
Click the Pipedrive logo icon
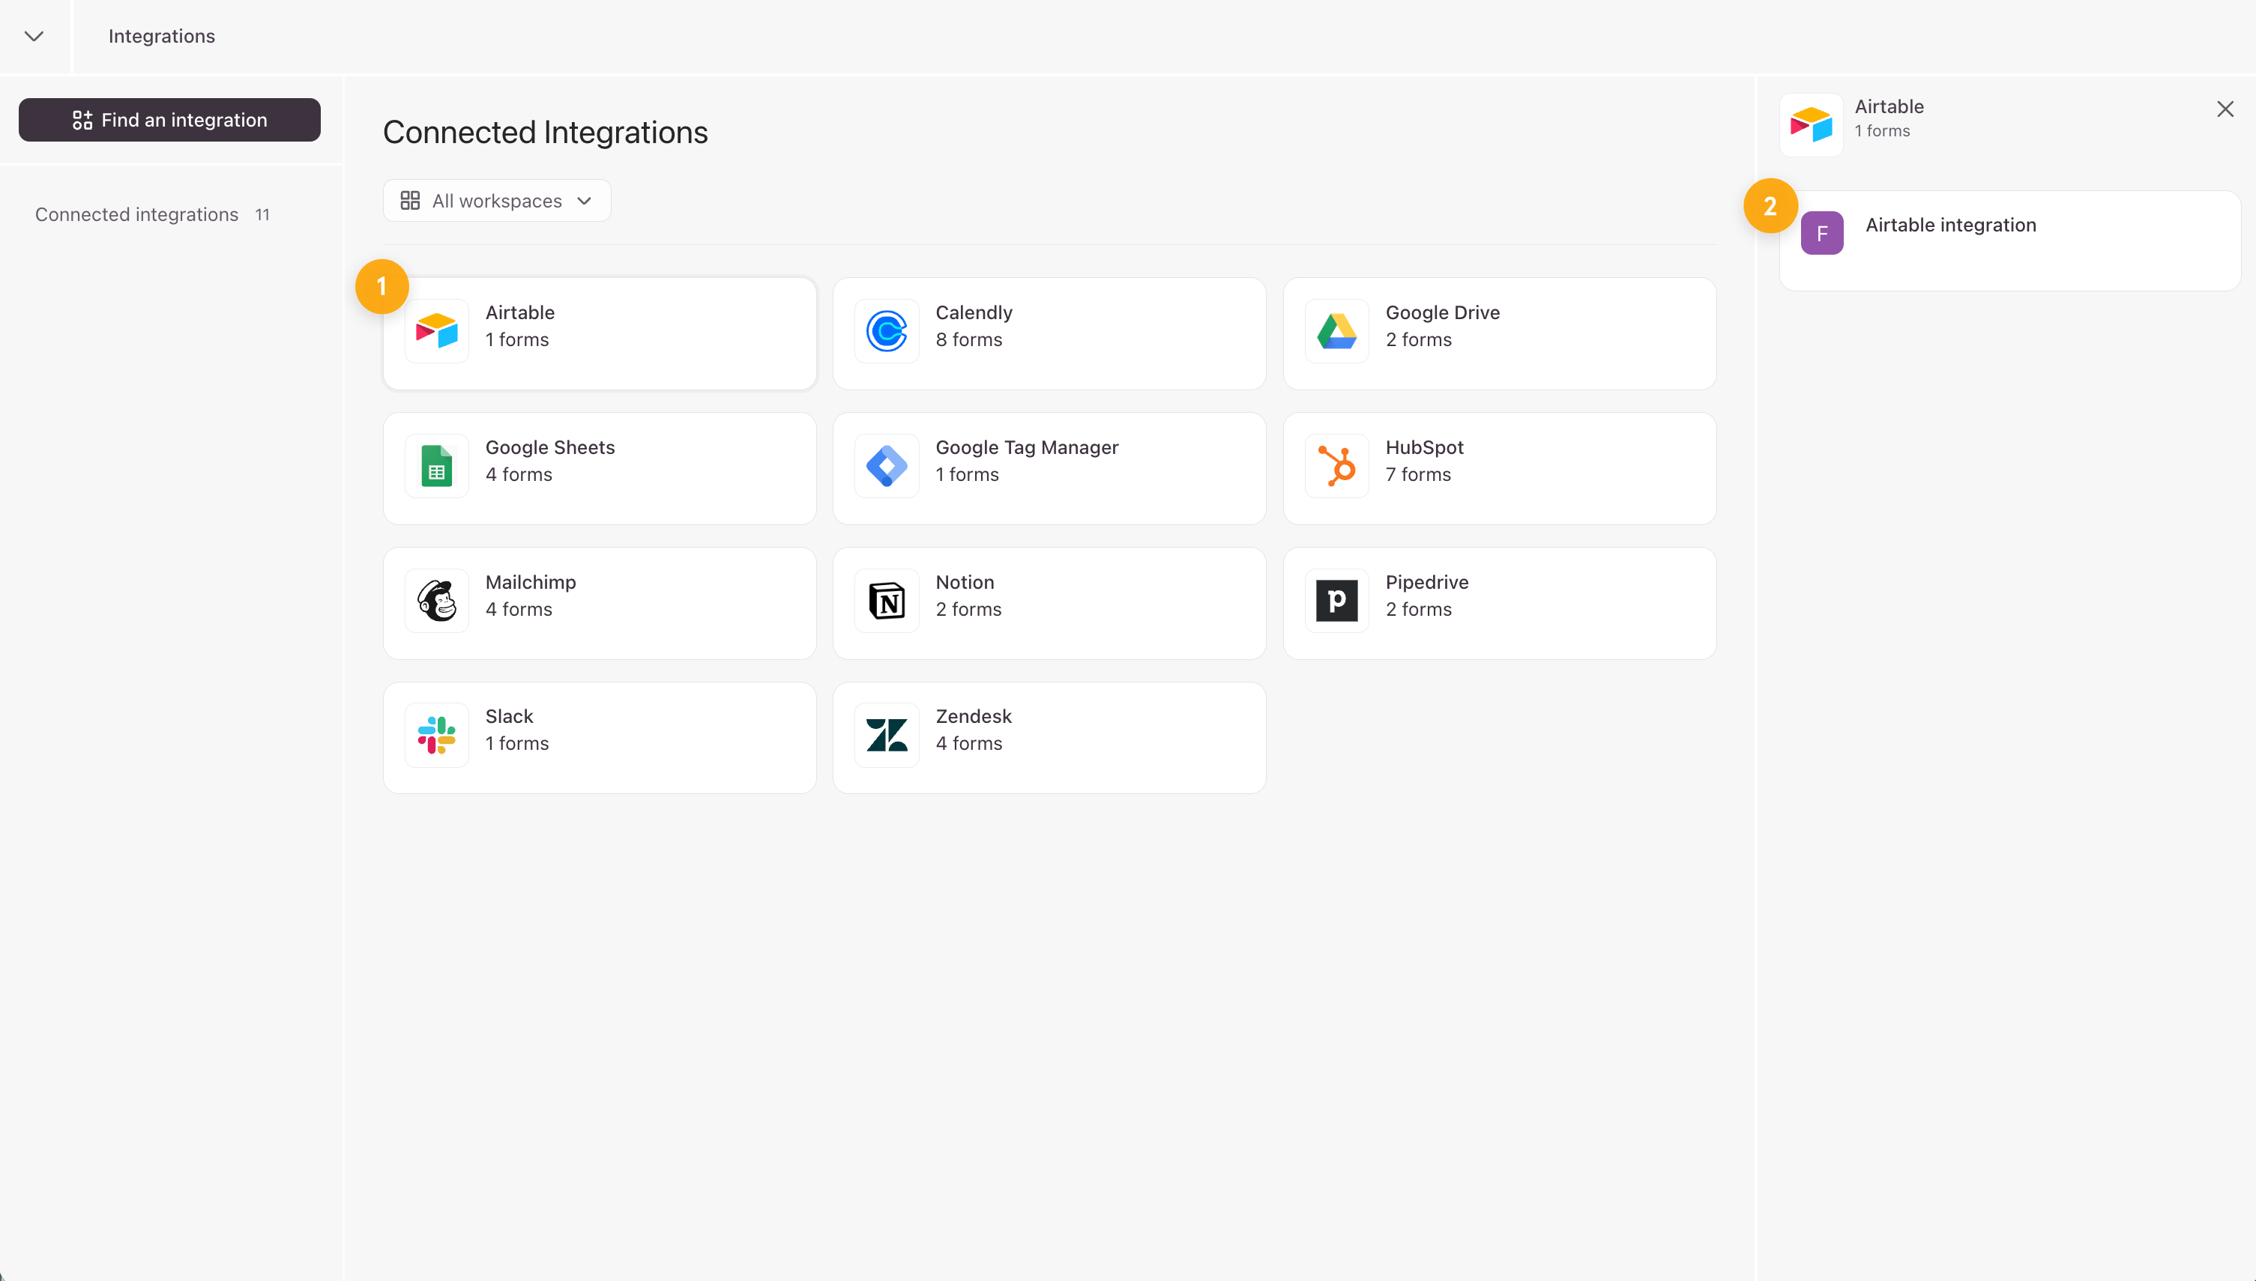pyautogui.click(x=1336, y=600)
